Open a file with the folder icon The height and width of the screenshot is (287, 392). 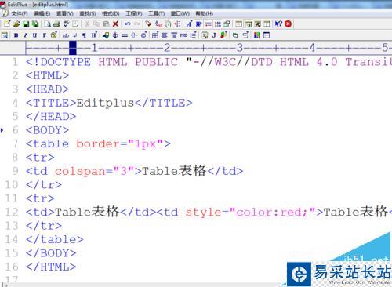(16, 24)
